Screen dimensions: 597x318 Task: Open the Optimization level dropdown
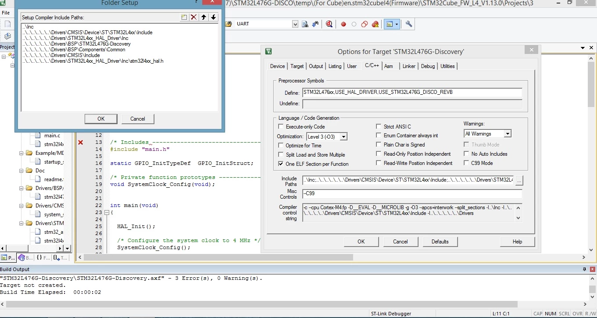click(343, 137)
